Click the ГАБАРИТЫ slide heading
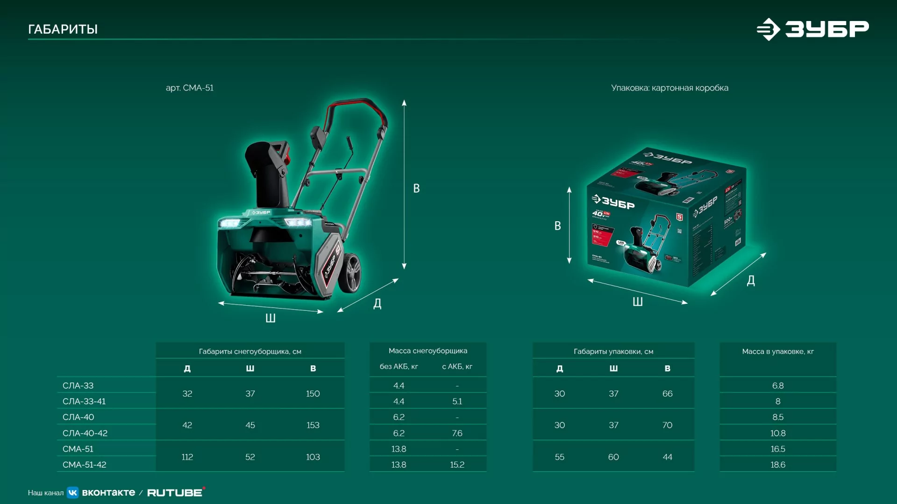Screen dimensions: 897x504 (63, 29)
